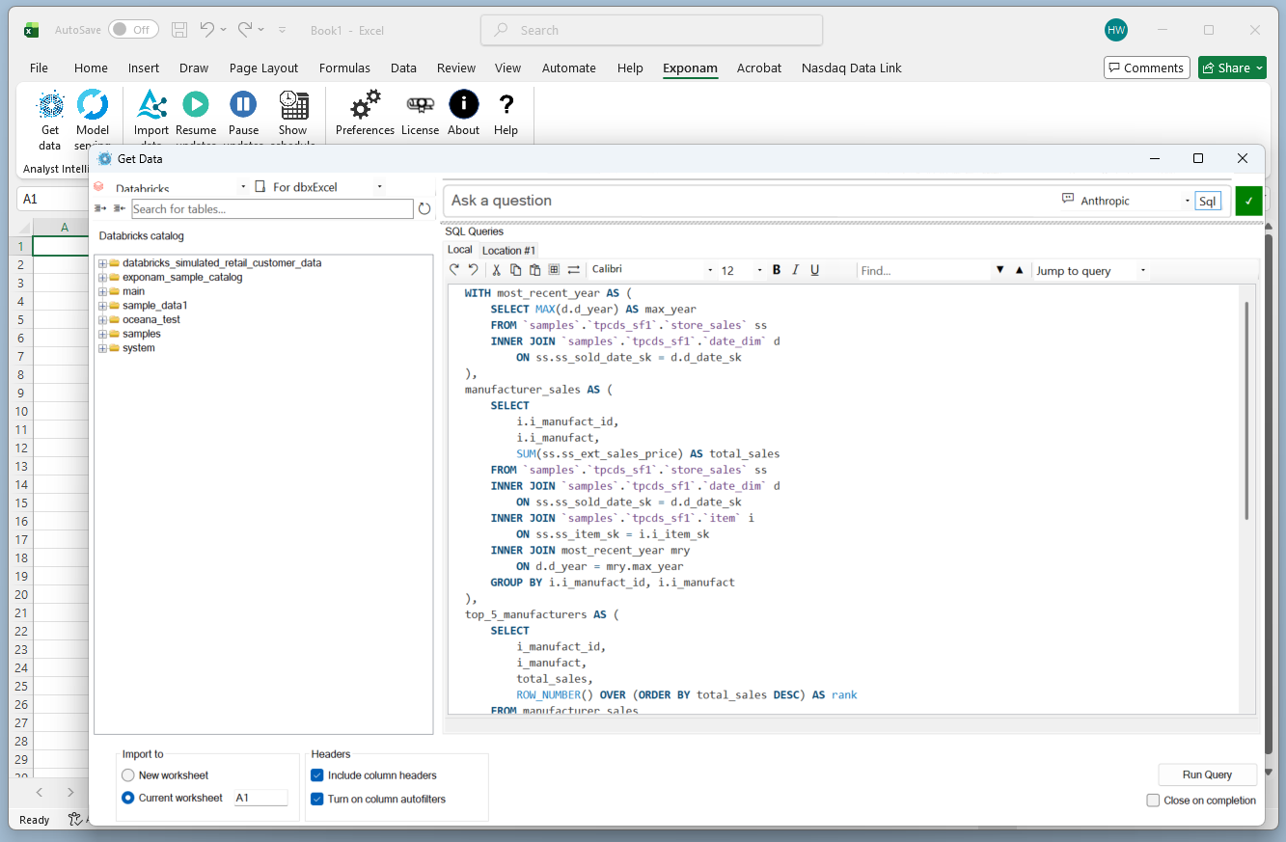Click the Bold B formatting icon
Viewport: 1286px width, 842px height.
pyautogui.click(x=777, y=270)
